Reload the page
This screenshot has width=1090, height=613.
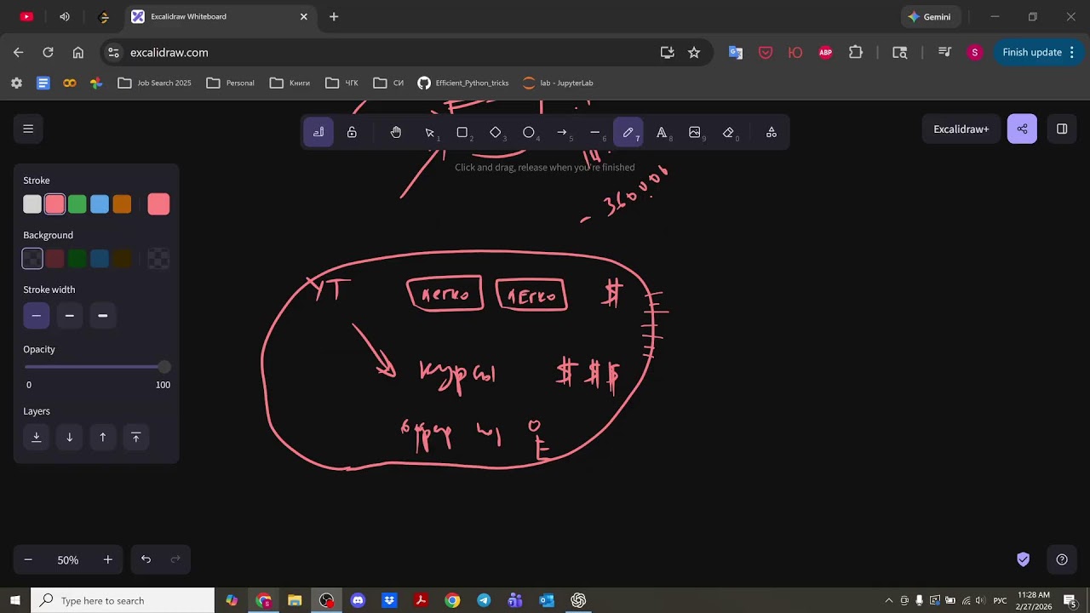[48, 52]
